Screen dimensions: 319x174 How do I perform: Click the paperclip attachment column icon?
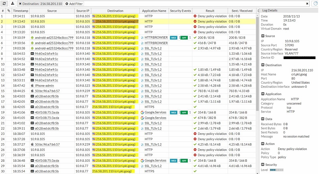(x=8, y=11)
